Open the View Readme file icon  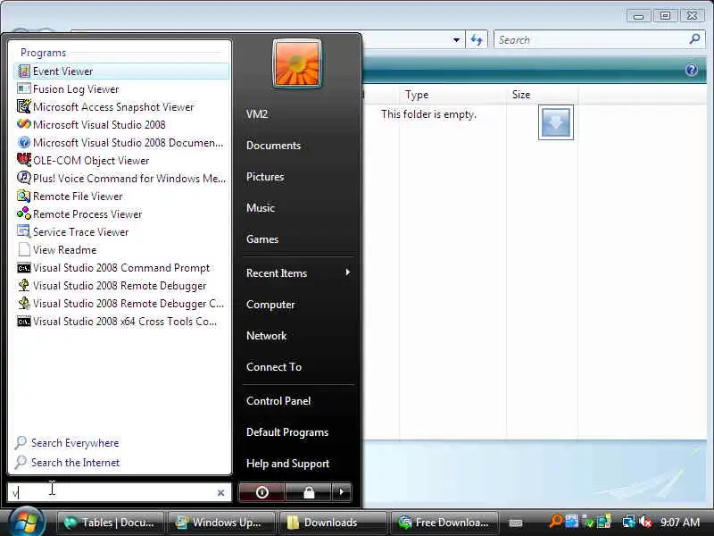pyautogui.click(x=24, y=250)
